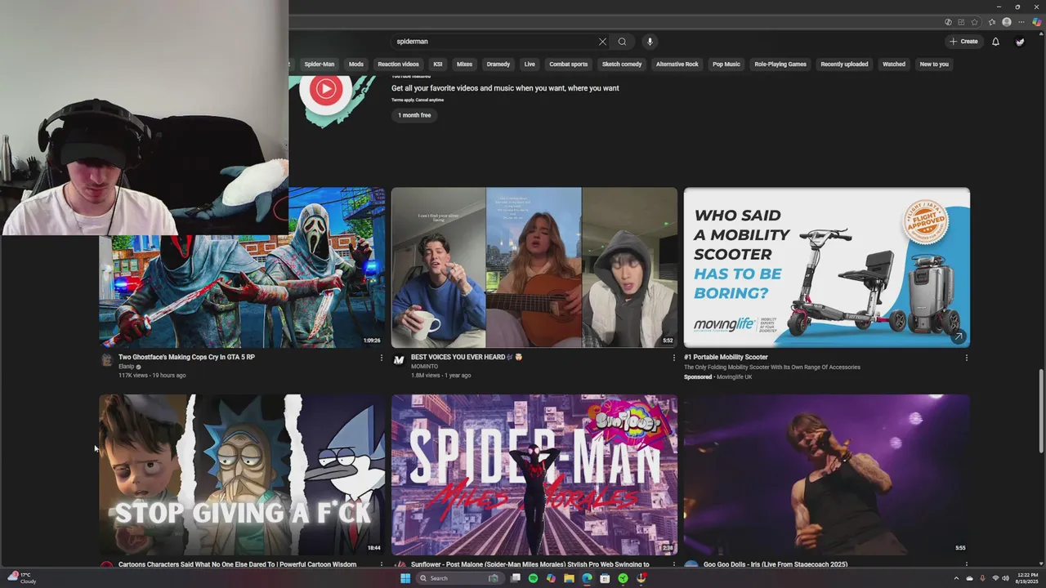Click the Goo Goo Dolls - Iris title
This screenshot has width=1046, height=588.
[x=776, y=564]
